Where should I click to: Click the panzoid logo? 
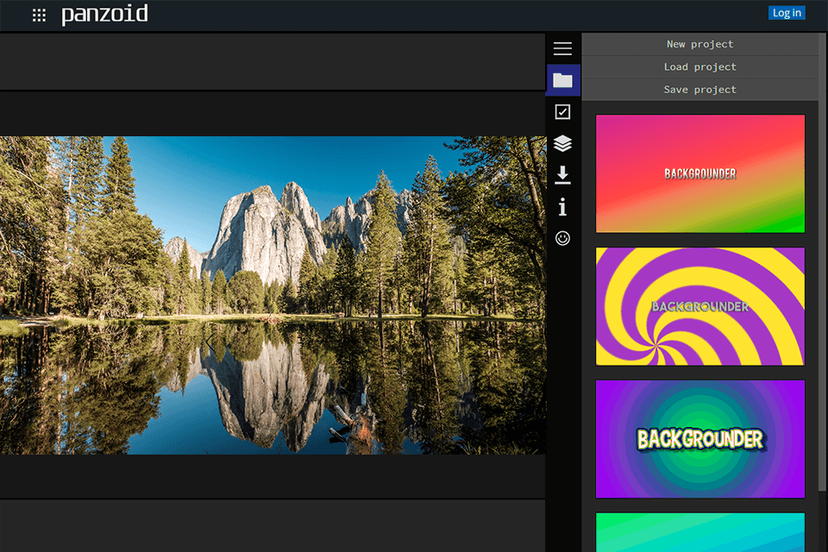[104, 15]
